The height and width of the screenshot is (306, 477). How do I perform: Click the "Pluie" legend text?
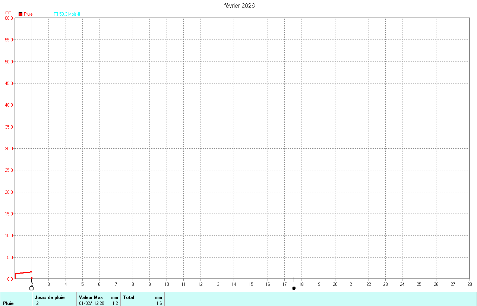pos(28,14)
